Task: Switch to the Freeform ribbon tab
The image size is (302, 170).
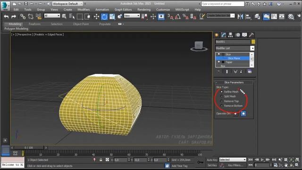Action: (x=34, y=24)
